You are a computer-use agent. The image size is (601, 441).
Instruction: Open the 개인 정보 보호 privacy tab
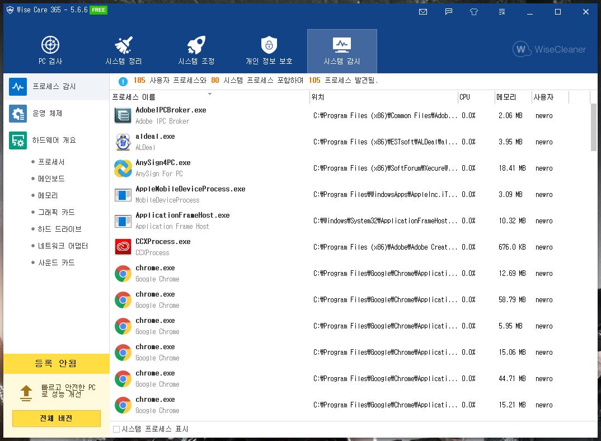point(269,50)
